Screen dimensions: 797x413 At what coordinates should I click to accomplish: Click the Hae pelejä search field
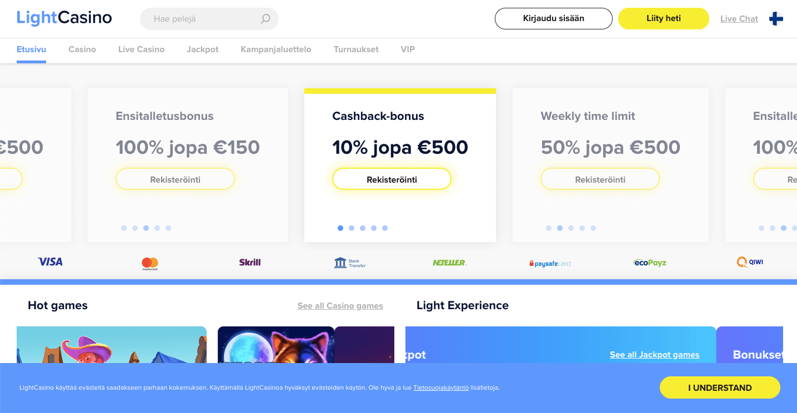coord(209,19)
